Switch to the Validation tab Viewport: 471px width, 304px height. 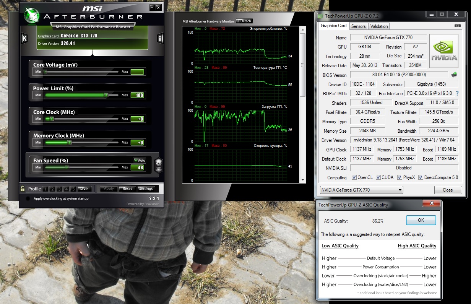[x=379, y=26]
